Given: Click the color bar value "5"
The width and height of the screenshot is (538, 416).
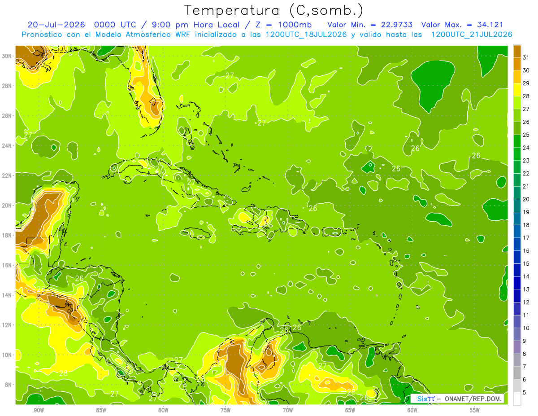Looking at the screenshot, I should point(525,393).
